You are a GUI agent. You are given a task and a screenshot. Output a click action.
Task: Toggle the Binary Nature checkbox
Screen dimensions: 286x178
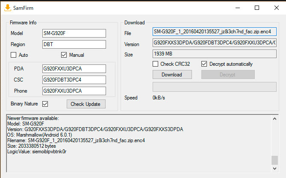pyautogui.click(x=45, y=104)
